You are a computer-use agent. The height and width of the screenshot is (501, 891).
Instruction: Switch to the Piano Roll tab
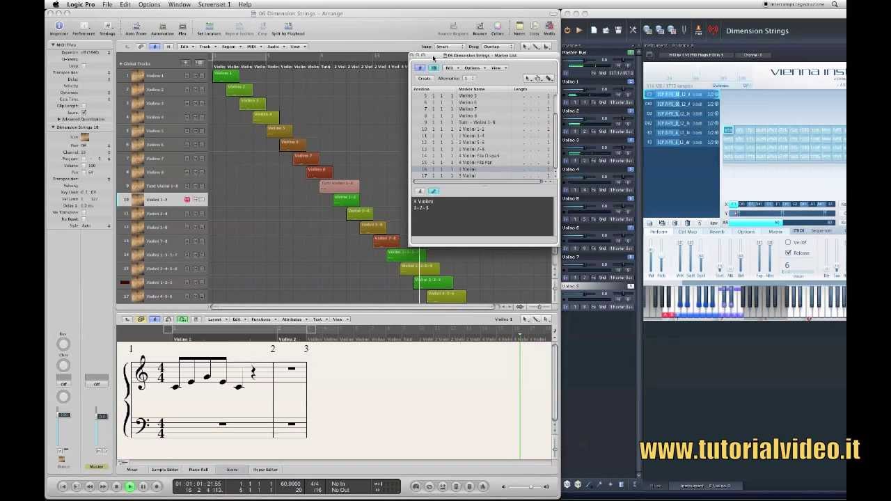pos(198,470)
